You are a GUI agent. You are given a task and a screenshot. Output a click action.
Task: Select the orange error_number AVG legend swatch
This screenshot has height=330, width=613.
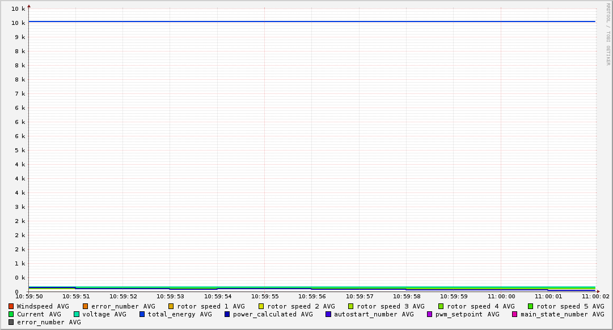click(86, 306)
